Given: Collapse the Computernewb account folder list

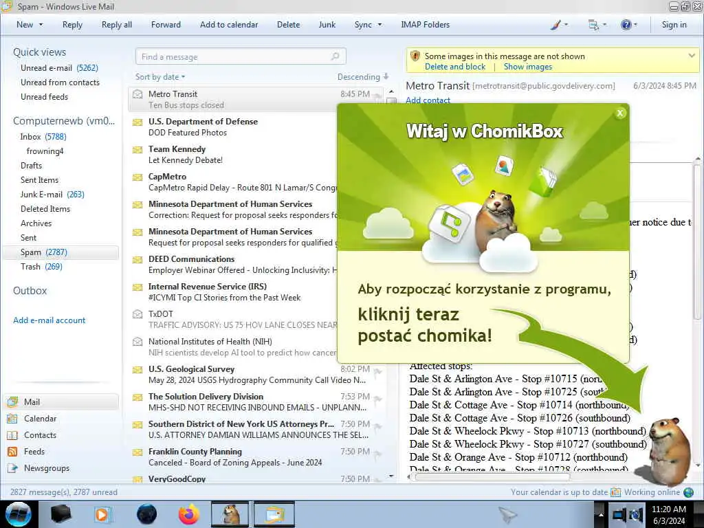Looking at the screenshot, I should click(x=64, y=121).
